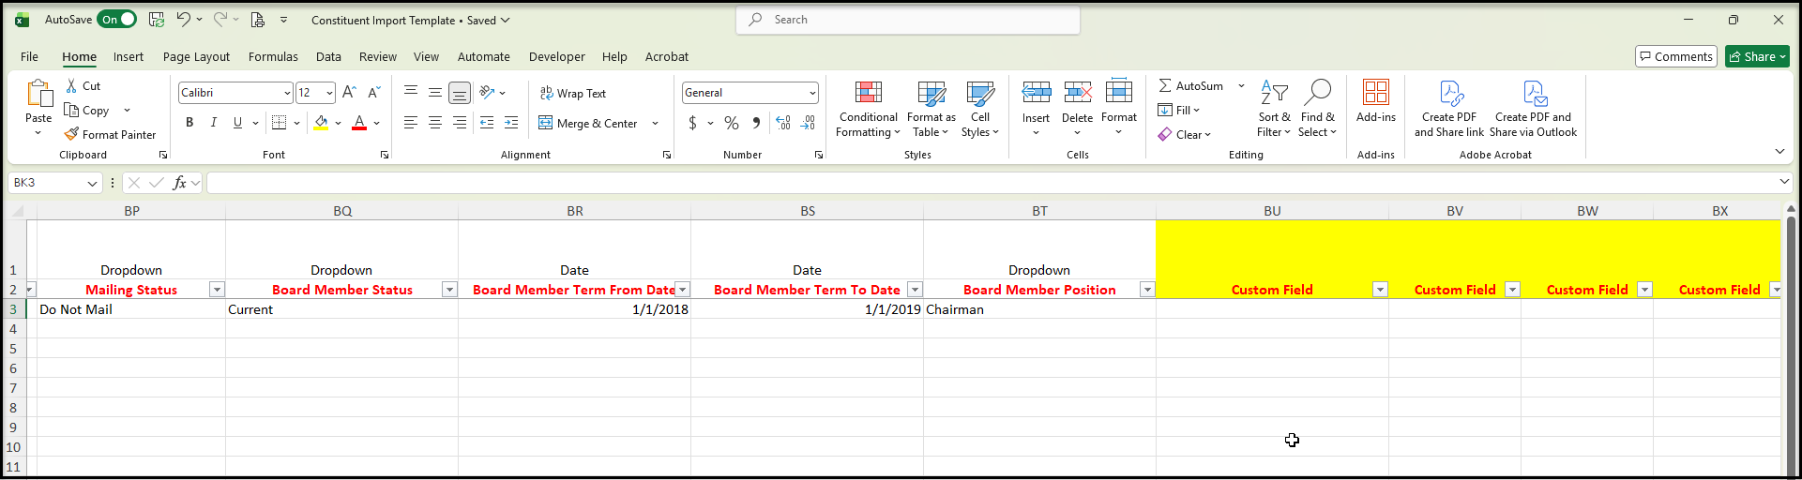Click the Cut scissors icon
The image size is (1802, 480).
point(71,85)
